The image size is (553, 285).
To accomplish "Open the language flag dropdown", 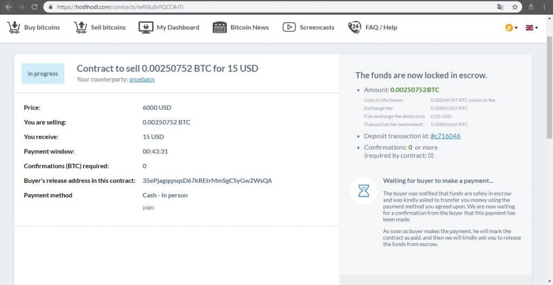I will 532,28.
